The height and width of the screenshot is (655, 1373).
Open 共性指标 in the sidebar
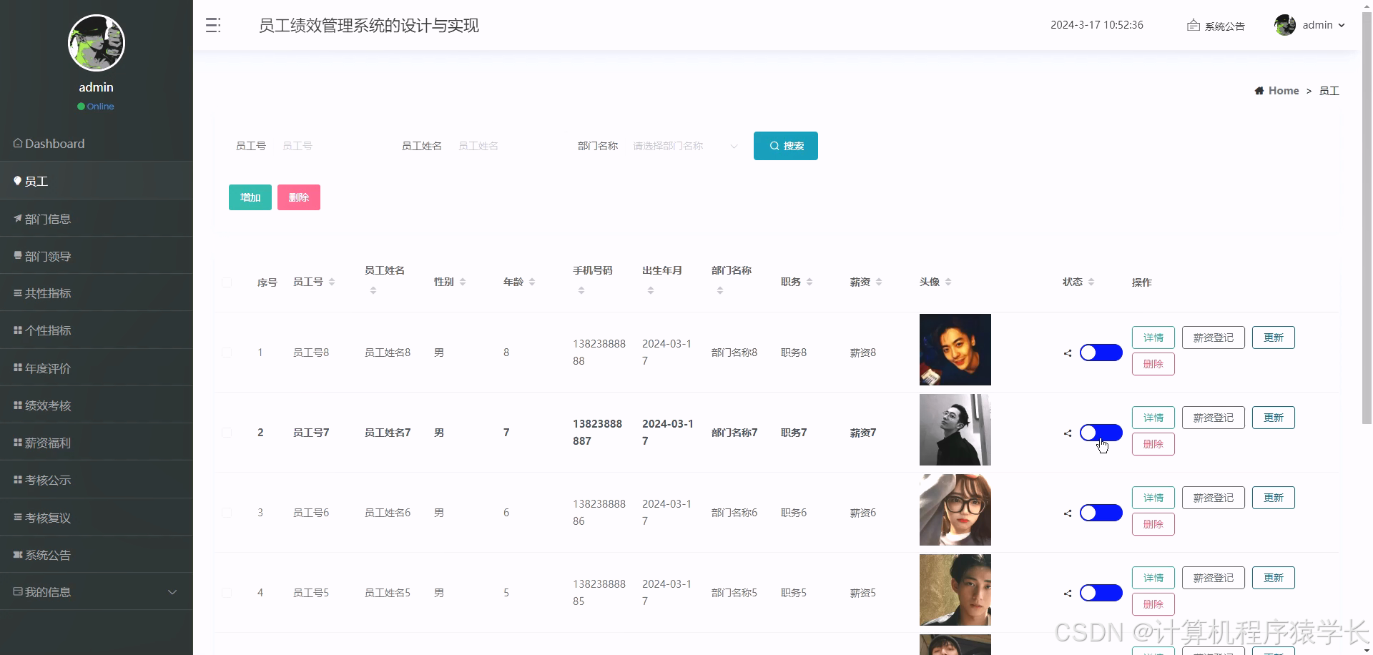point(97,293)
